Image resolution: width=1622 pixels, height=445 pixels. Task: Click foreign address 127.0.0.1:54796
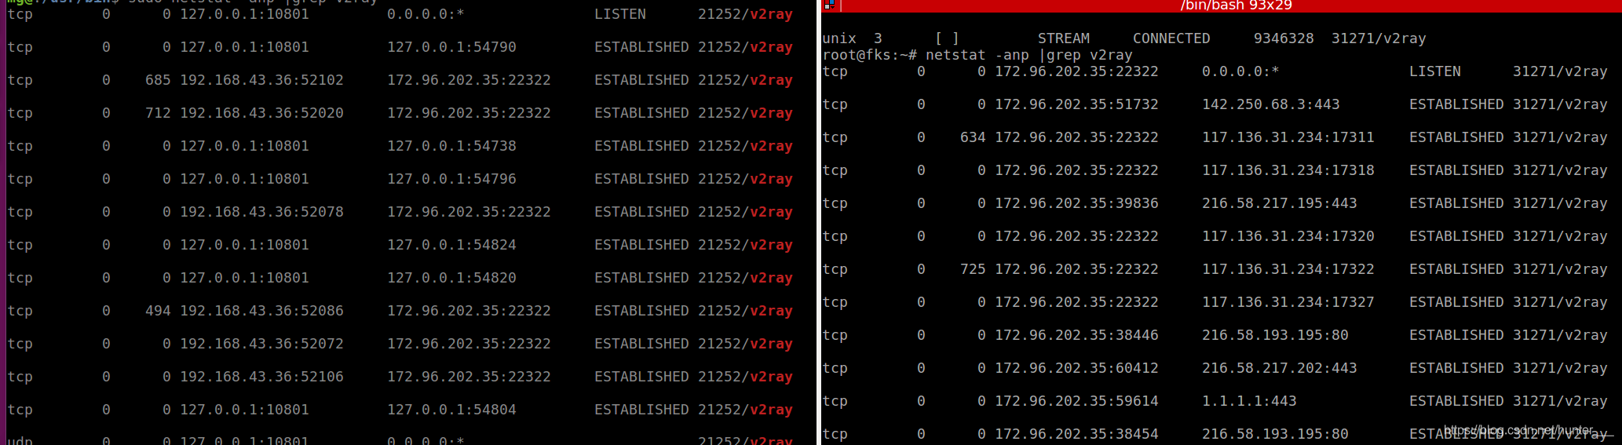point(451,179)
